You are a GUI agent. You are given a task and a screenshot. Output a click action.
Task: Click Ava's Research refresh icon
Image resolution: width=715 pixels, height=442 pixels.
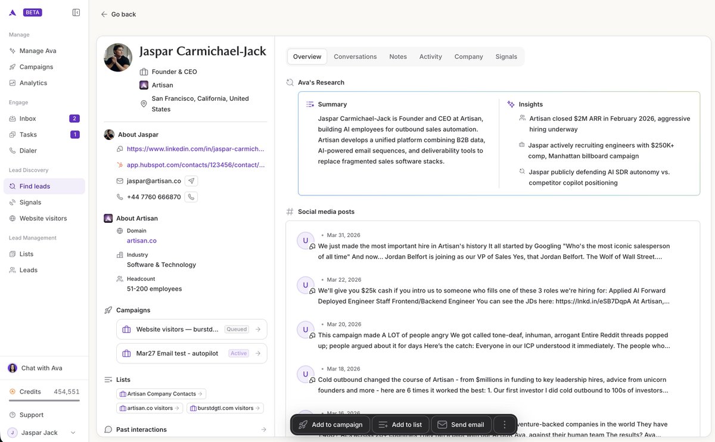click(x=290, y=82)
